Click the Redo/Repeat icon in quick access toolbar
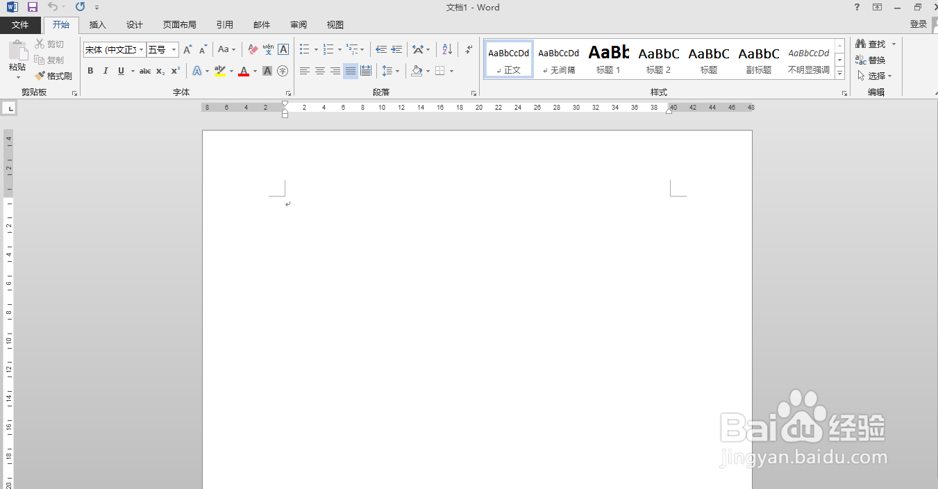The height and width of the screenshot is (489, 938). [x=80, y=7]
